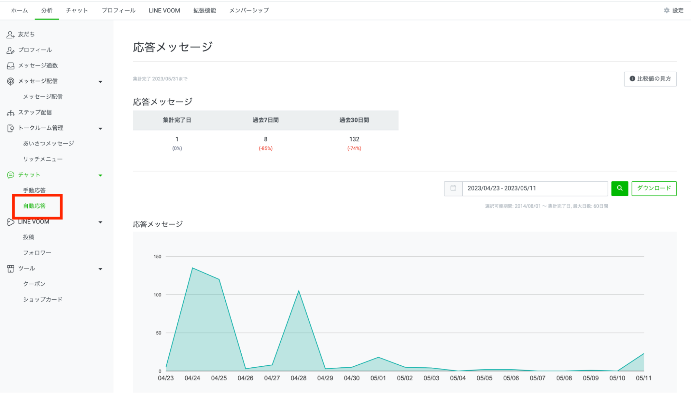Screen dimensions: 691x393
Task: Click the LINE VOOM play icon in sidebar
Action: (10, 221)
